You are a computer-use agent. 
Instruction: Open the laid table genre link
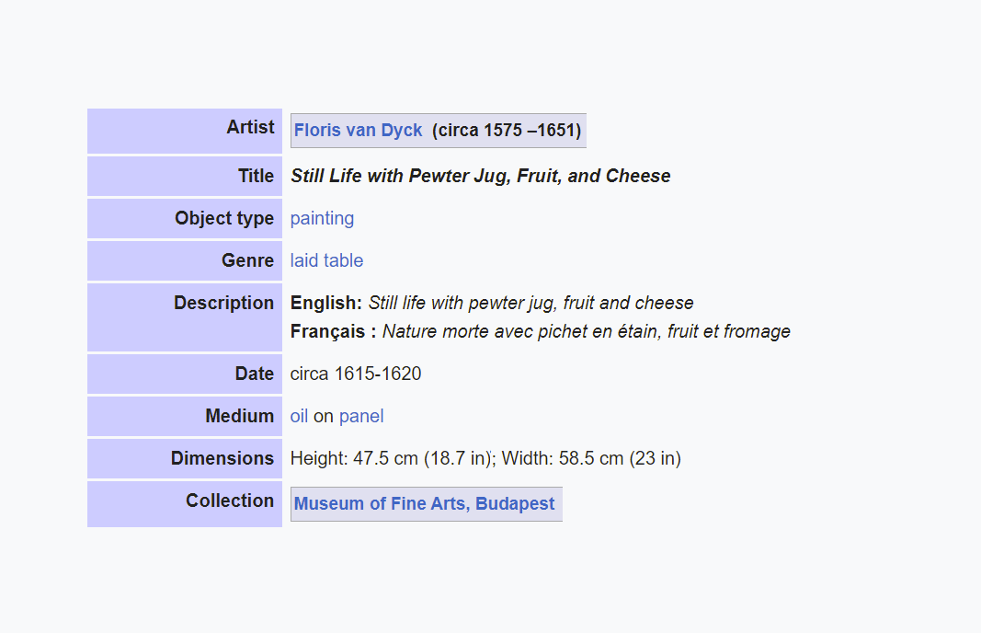[x=326, y=260]
